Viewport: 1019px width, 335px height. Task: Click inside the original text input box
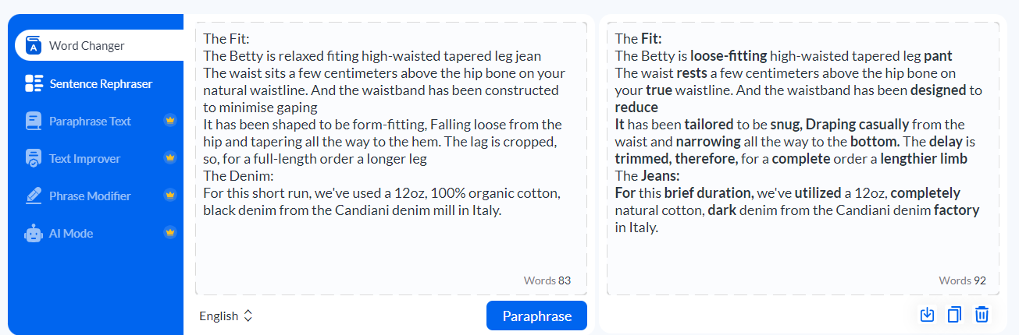(x=390, y=249)
